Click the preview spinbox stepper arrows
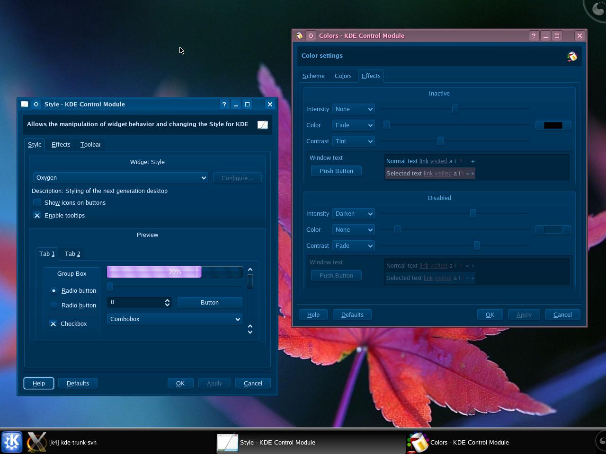The height and width of the screenshot is (454, 606). [167, 302]
